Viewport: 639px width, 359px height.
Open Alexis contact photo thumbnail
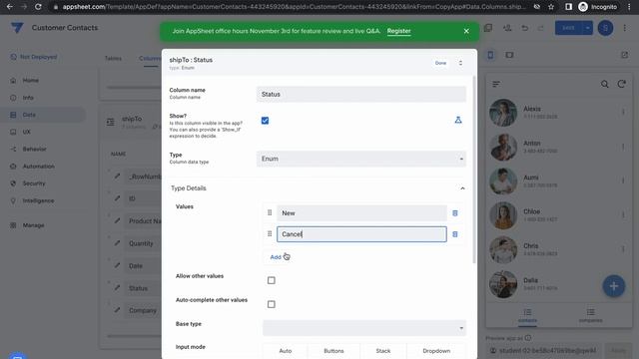[503, 113]
